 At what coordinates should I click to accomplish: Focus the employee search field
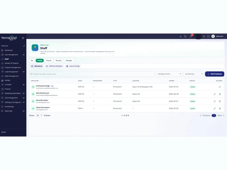click(92, 74)
